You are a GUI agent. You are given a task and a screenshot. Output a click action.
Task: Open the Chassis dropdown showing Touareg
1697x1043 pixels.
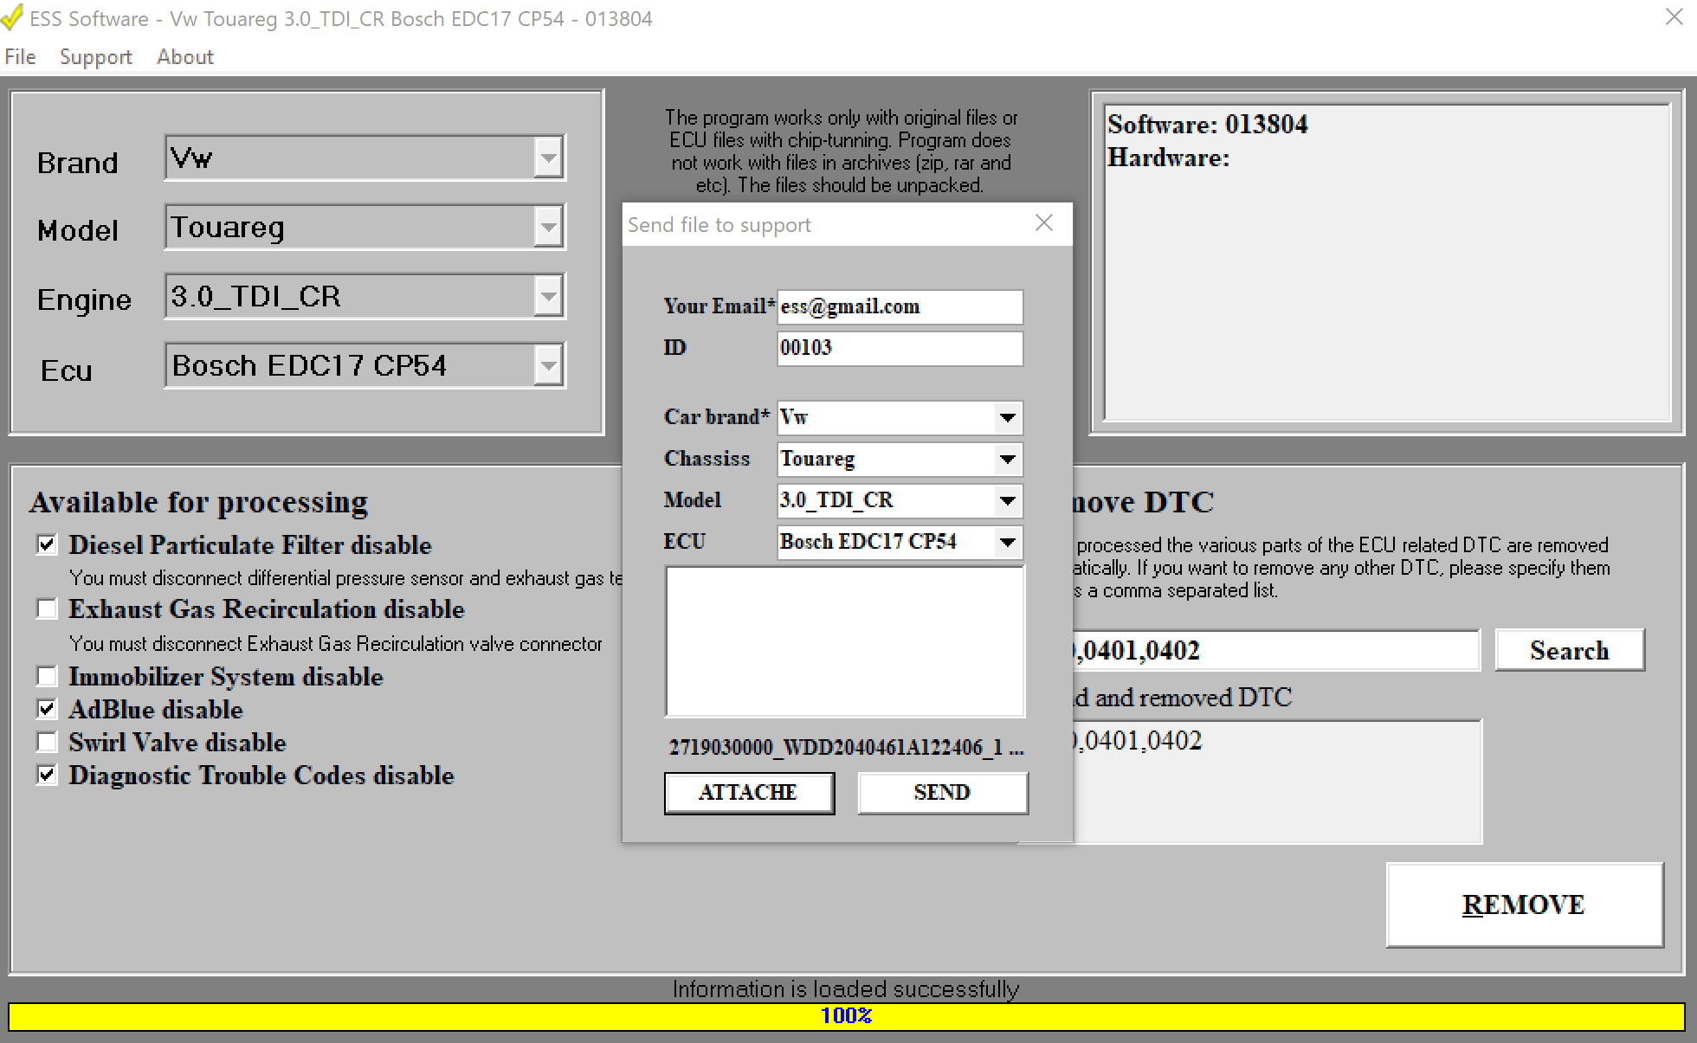(1007, 460)
